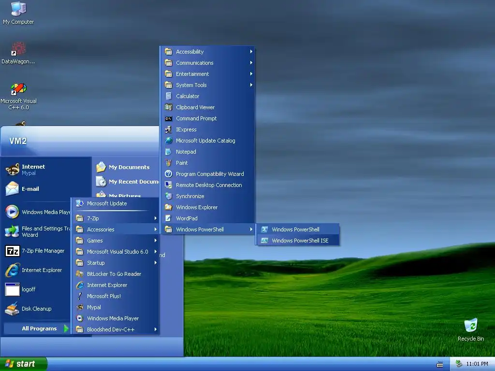
Task: Click the Windows PowerShell ISE icon
Action: (x=264, y=241)
